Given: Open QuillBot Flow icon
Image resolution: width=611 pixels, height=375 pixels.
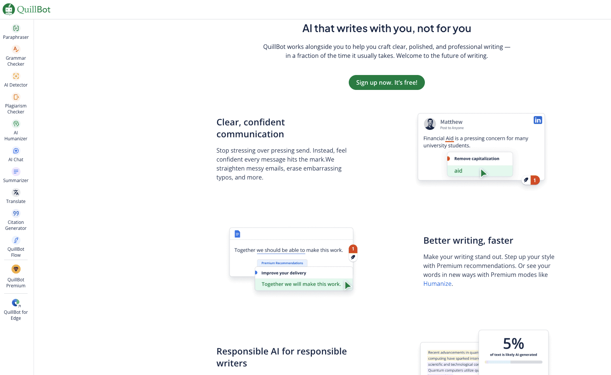Looking at the screenshot, I should tap(16, 240).
